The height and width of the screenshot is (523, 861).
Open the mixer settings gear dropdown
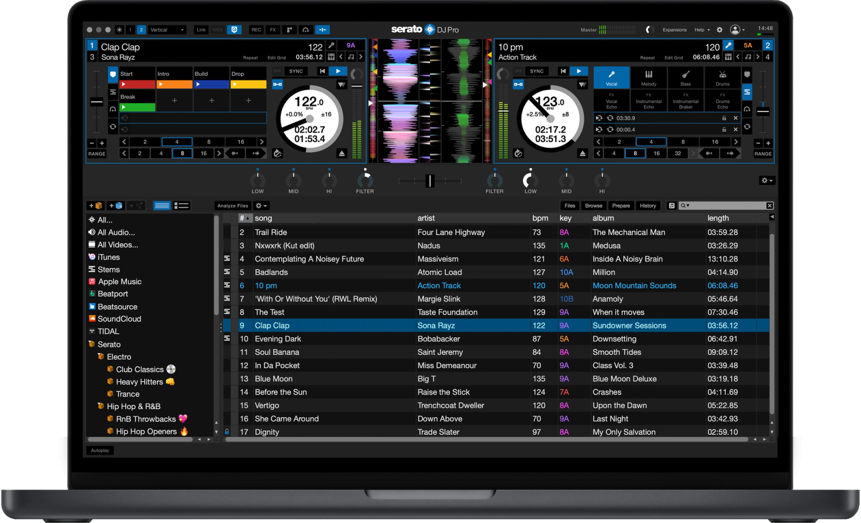point(767,181)
